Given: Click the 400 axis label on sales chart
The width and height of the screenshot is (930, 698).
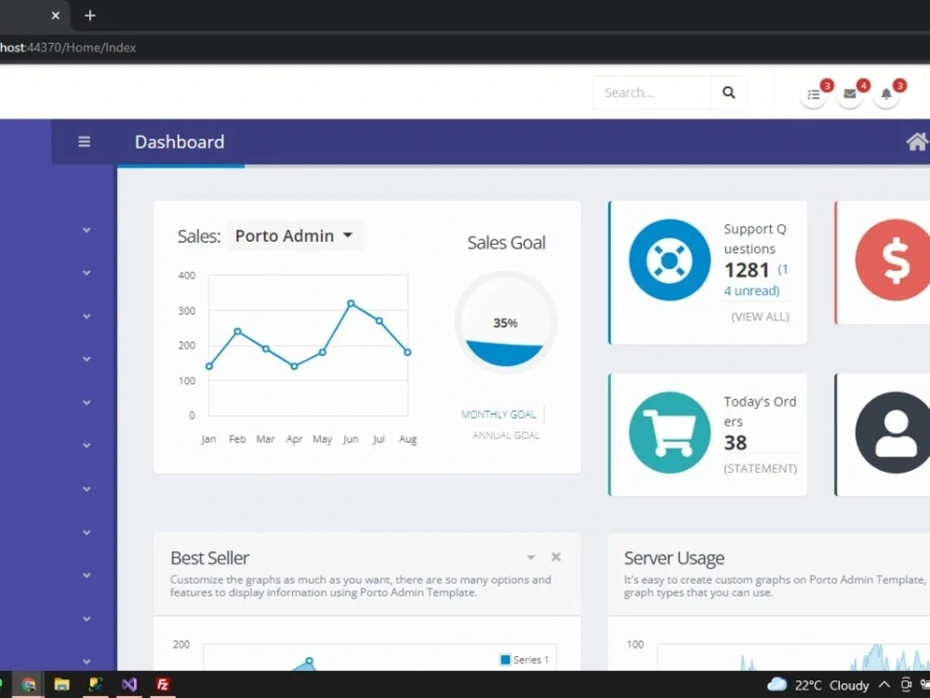Looking at the screenshot, I should (x=187, y=275).
